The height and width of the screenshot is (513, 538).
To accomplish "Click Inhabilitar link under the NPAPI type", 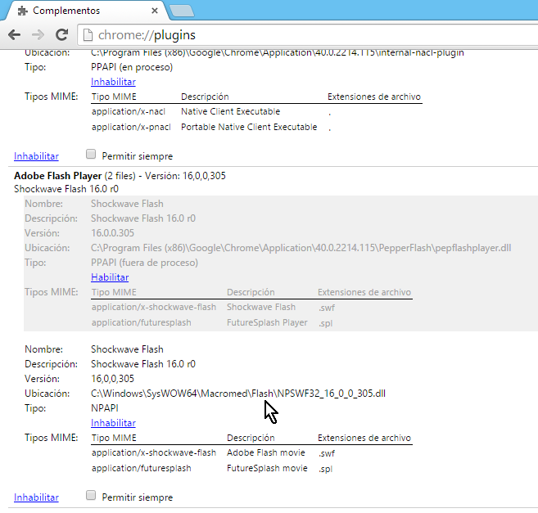I will point(113,423).
